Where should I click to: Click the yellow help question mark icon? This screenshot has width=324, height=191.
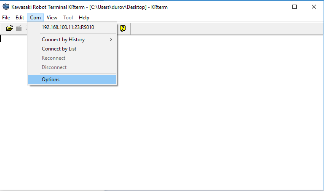(123, 28)
